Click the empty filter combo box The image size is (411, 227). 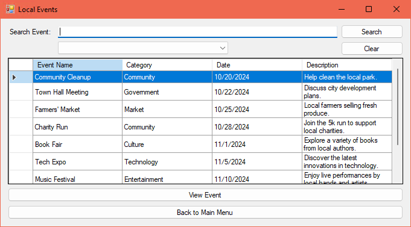143,48
